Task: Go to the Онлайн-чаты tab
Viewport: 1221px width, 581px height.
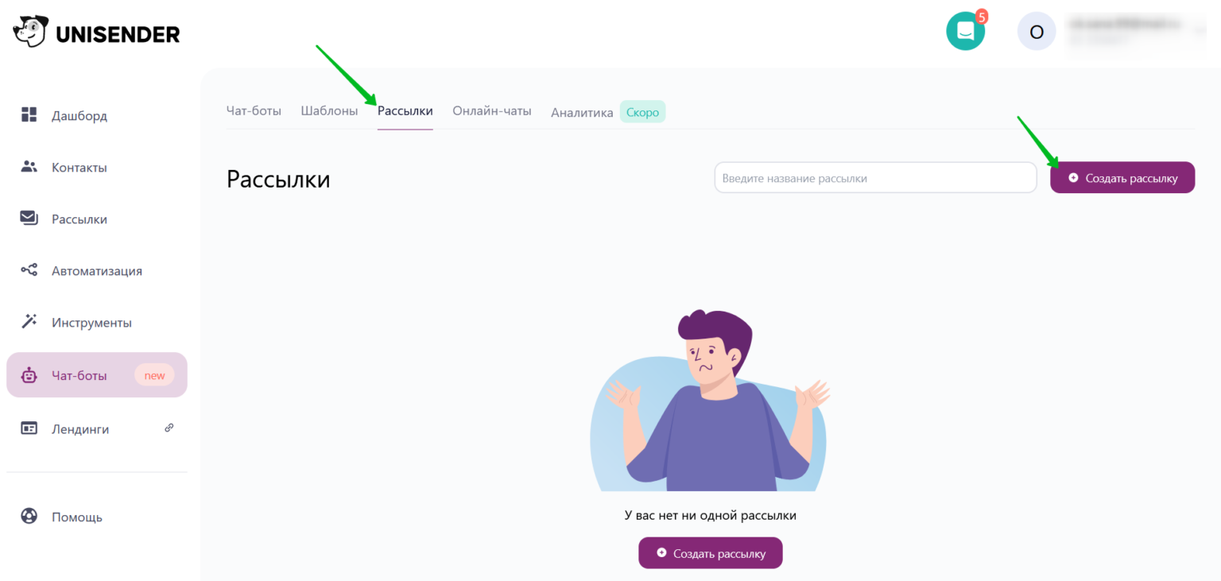Action: (x=492, y=111)
